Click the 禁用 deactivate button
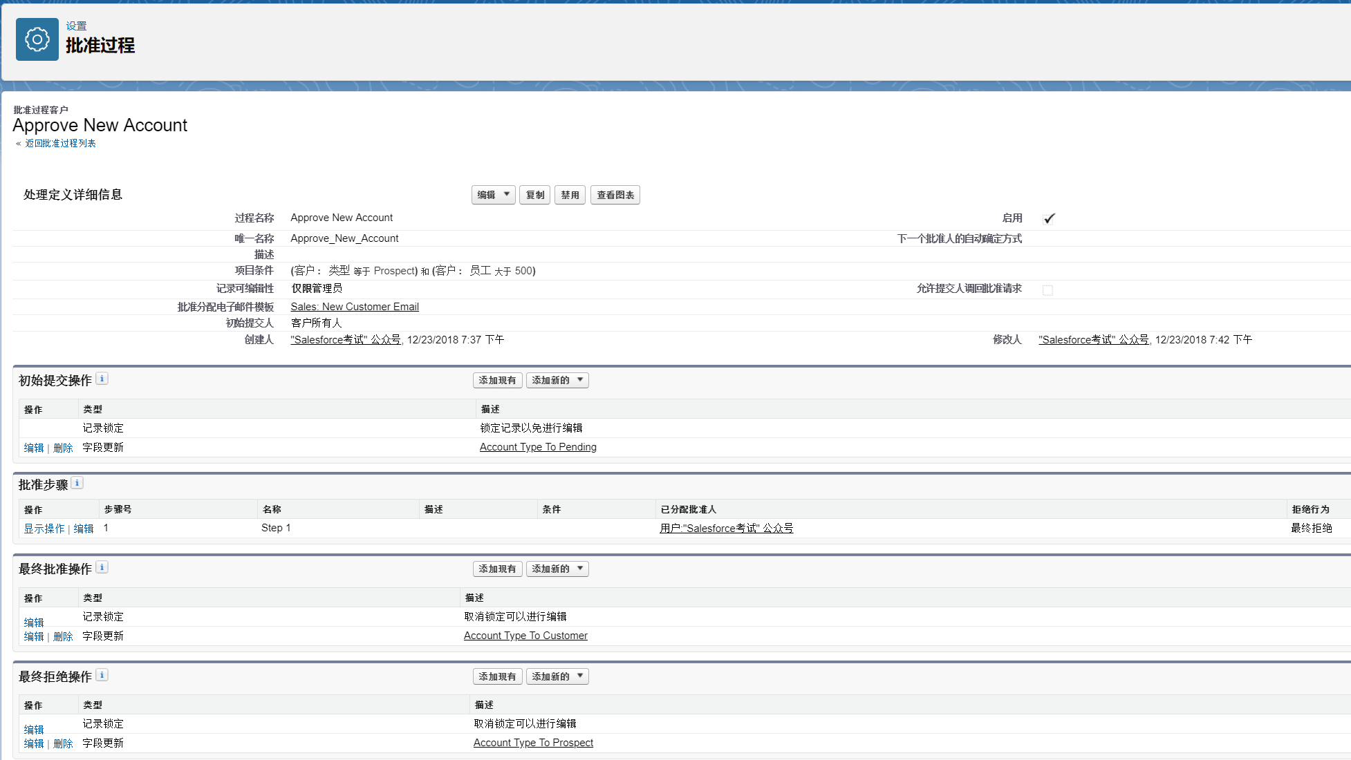 570,195
